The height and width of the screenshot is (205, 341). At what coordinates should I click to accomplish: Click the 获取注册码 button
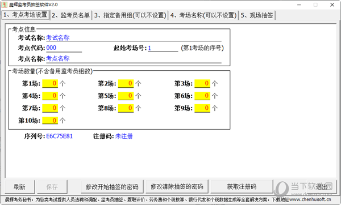[242, 186]
